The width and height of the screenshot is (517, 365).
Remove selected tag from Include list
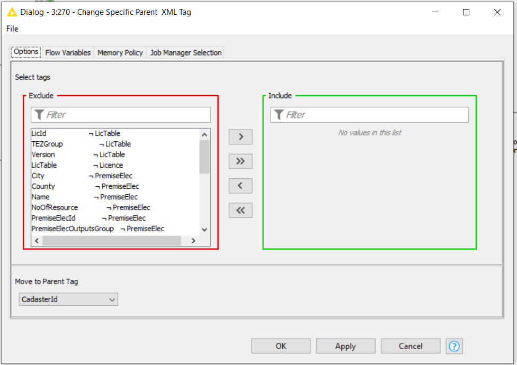click(240, 186)
